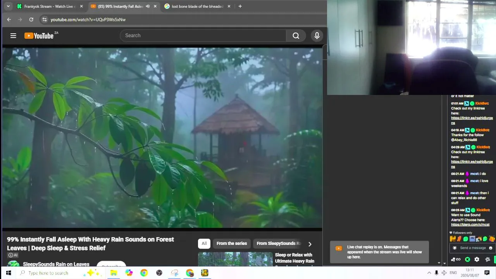Click the rain forest video player
Screen dimensions: 496x279
(162, 138)
